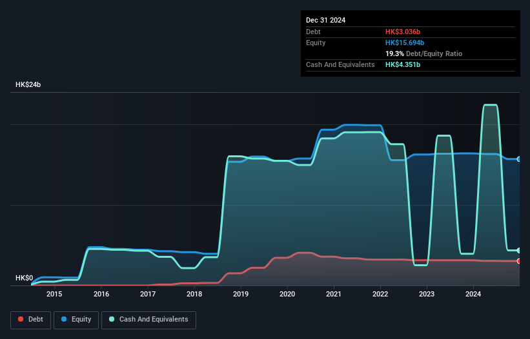
Task: Click the 2017 label on the x-axis
Action: pyautogui.click(x=147, y=295)
